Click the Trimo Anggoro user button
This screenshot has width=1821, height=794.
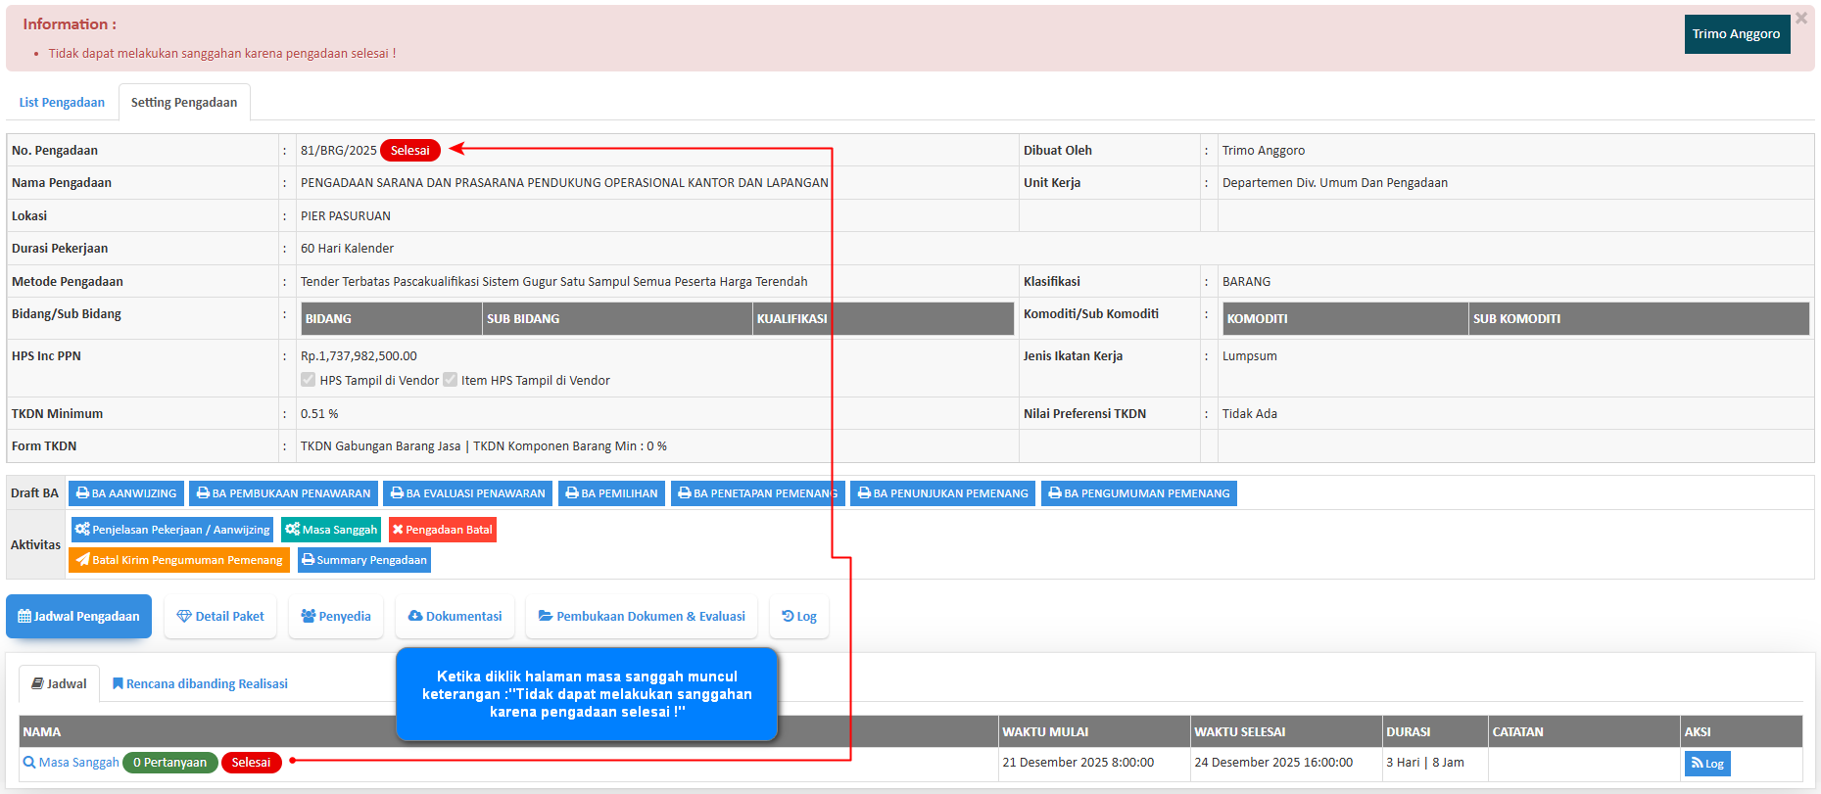pyautogui.click(x=1736, y=34)
